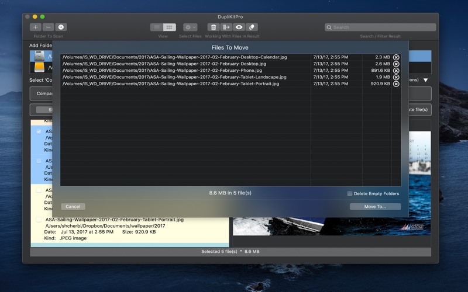Click the eraser clear toolbar icon
The height and width of the screenshot is (292, 468).
[252, 27]
